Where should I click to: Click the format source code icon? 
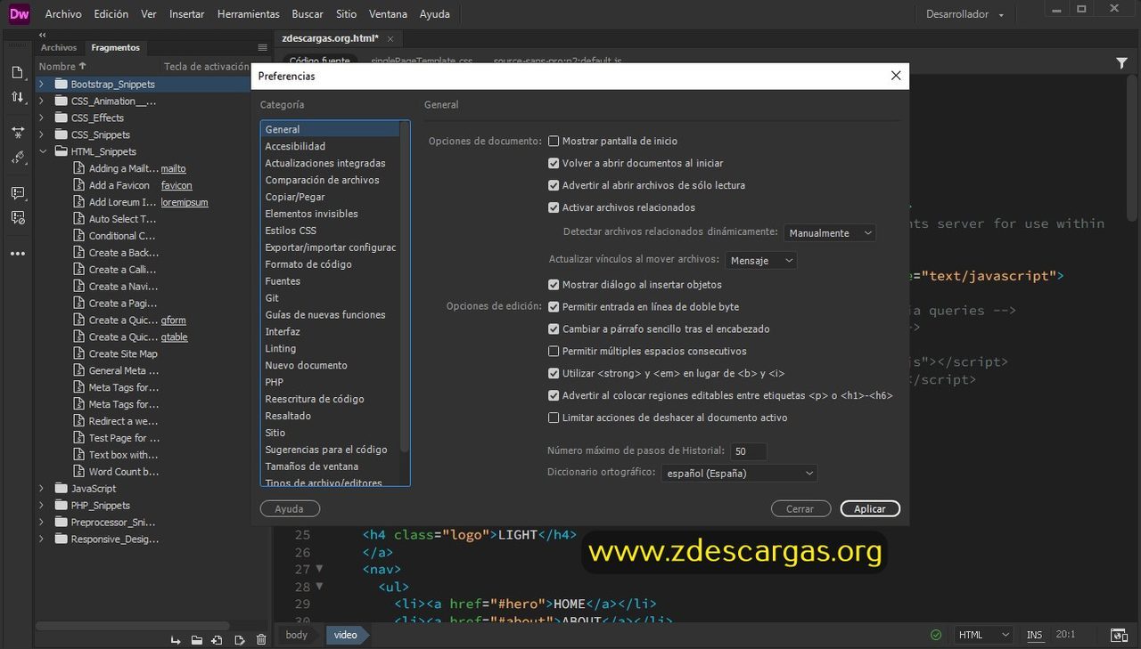pos(17,158)
